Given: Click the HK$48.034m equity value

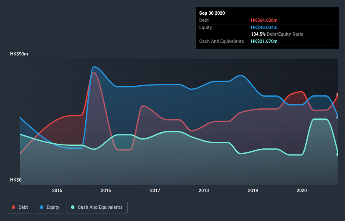Looking at the screenshot, I should tap(264, 27).
